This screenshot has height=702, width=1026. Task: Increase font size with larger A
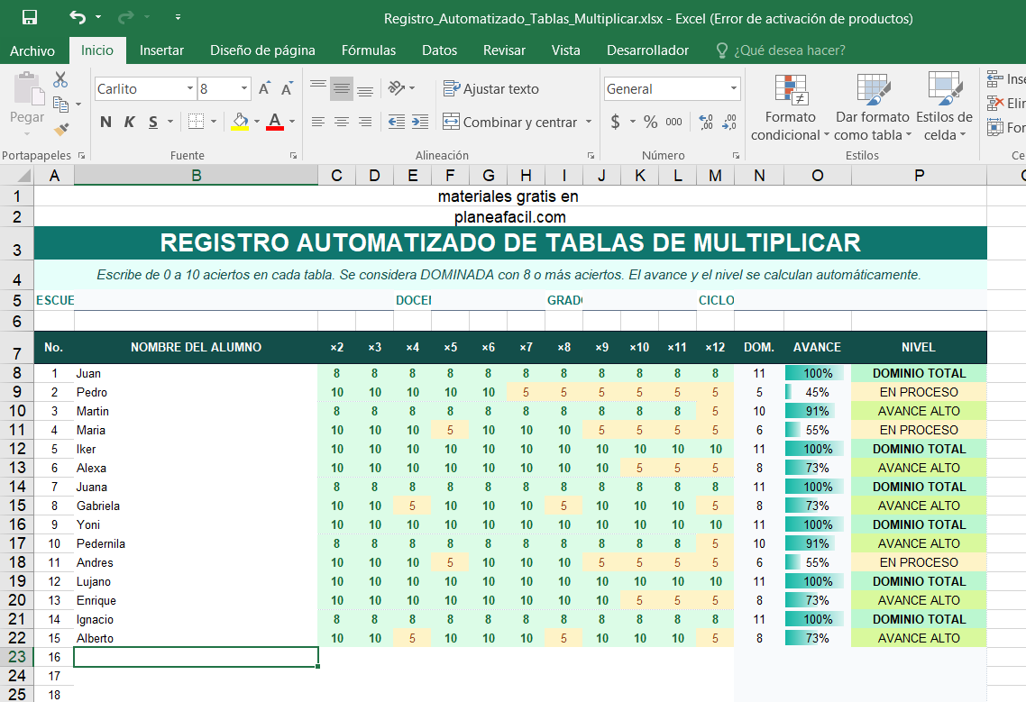264,89
